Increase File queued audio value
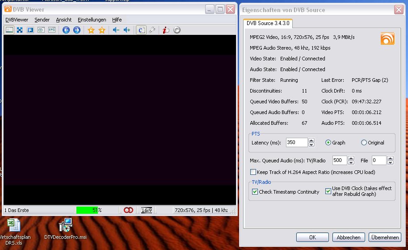This screenshot has width=408, height=250. click(x=390, y=158)
